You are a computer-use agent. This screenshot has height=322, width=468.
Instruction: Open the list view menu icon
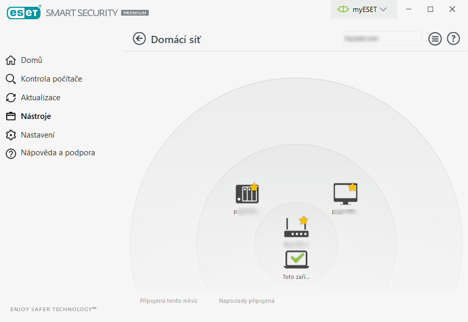[435, 39]
